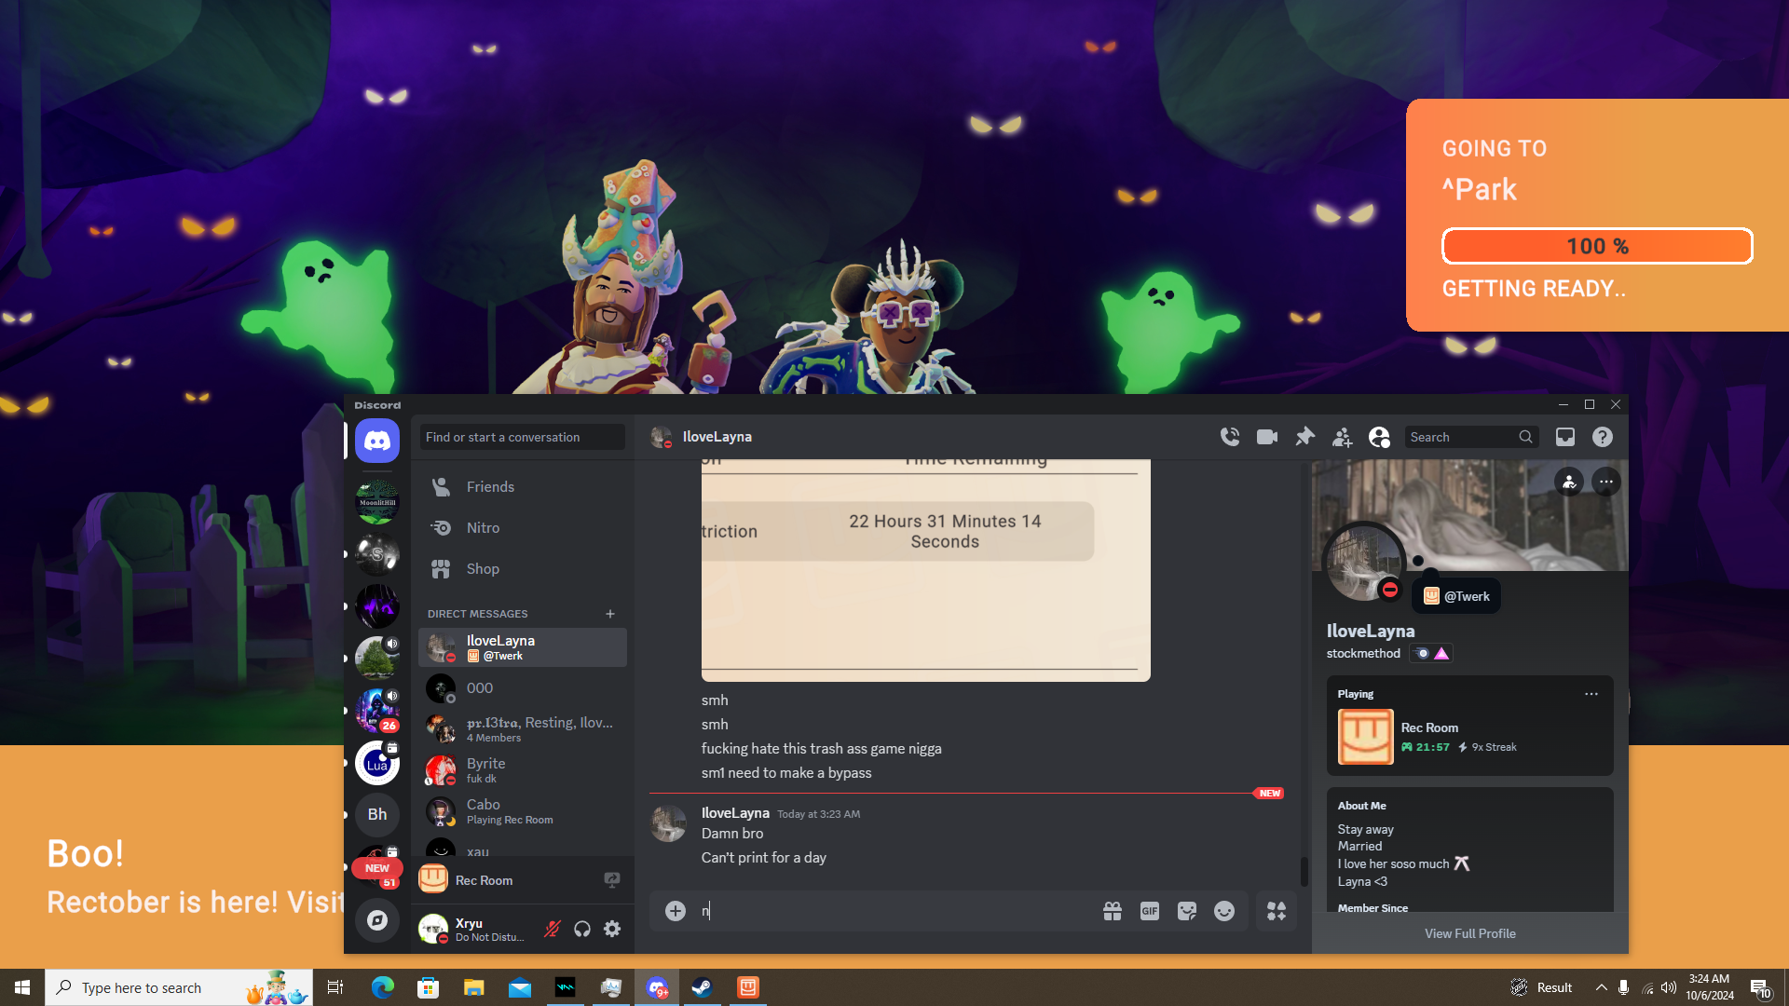Click the Find or start a conversation field
1789x1006 pixels.
[522, 437]
